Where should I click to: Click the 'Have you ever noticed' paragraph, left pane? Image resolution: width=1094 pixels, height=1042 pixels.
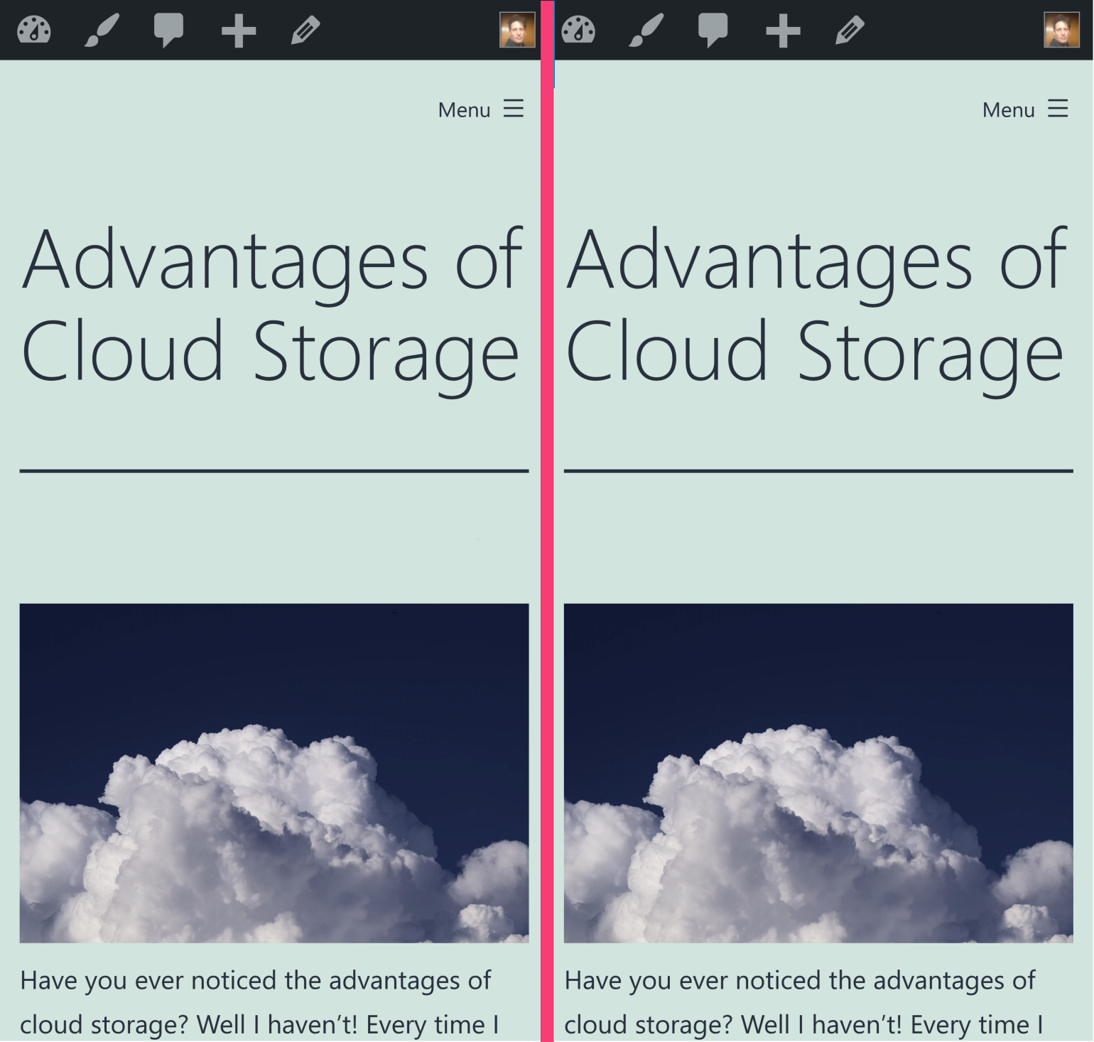(x=259, y=1003)
